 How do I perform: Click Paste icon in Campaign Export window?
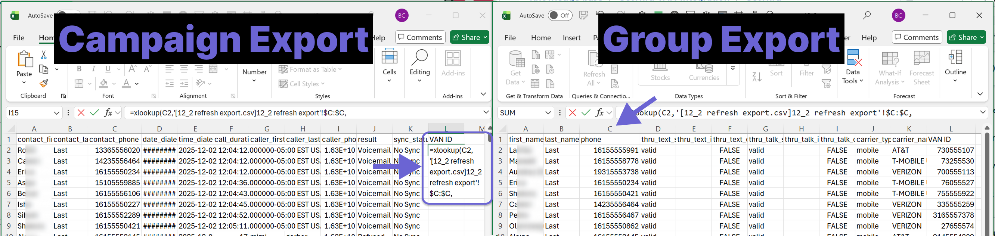(25, 59)
